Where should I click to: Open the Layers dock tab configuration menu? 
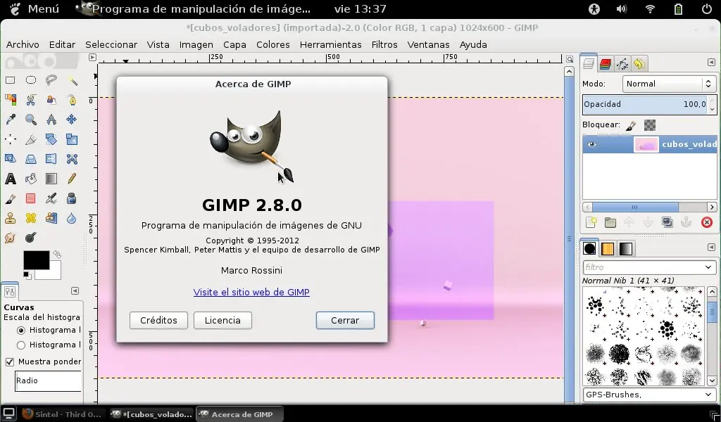click(711, 63)
